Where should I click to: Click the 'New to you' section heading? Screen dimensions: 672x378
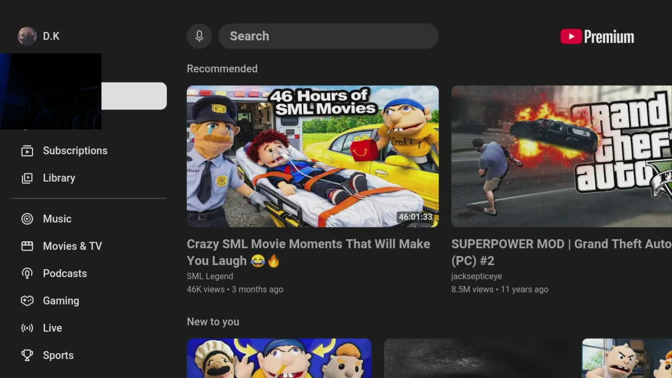(x=213, y=322)
